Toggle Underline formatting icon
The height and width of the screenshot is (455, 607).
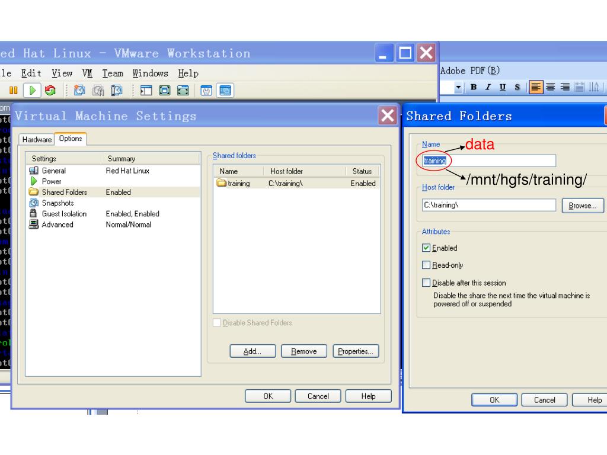pos(503,87)
